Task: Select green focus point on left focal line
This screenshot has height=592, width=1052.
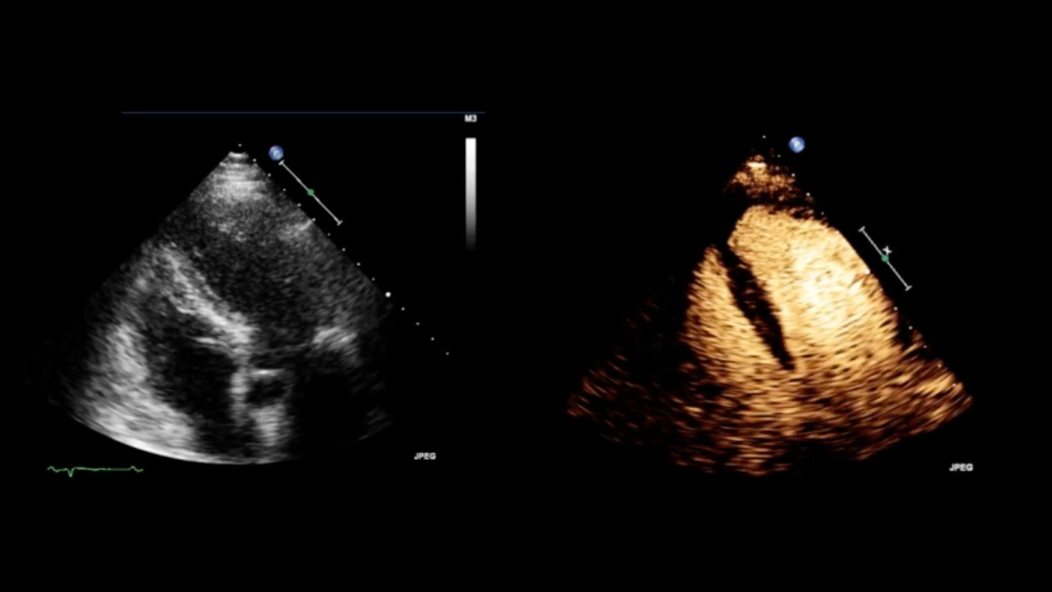Action: click(311, 192)
